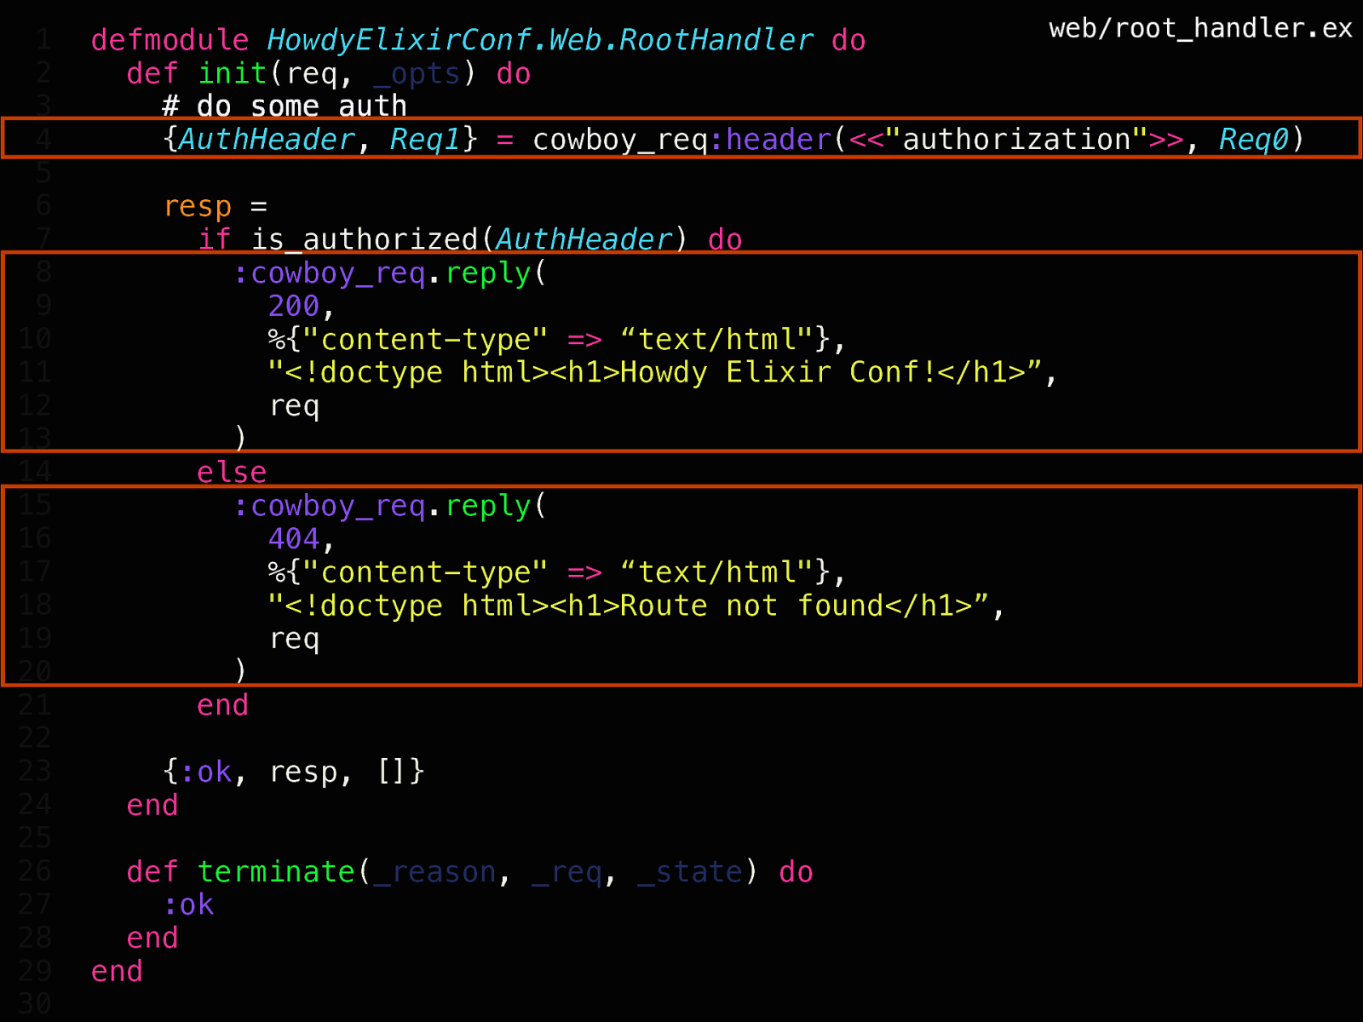This screenshot has height=1022, width=1363.
Task: Select the final end keyword on line 29
Action: click(118, 971)
